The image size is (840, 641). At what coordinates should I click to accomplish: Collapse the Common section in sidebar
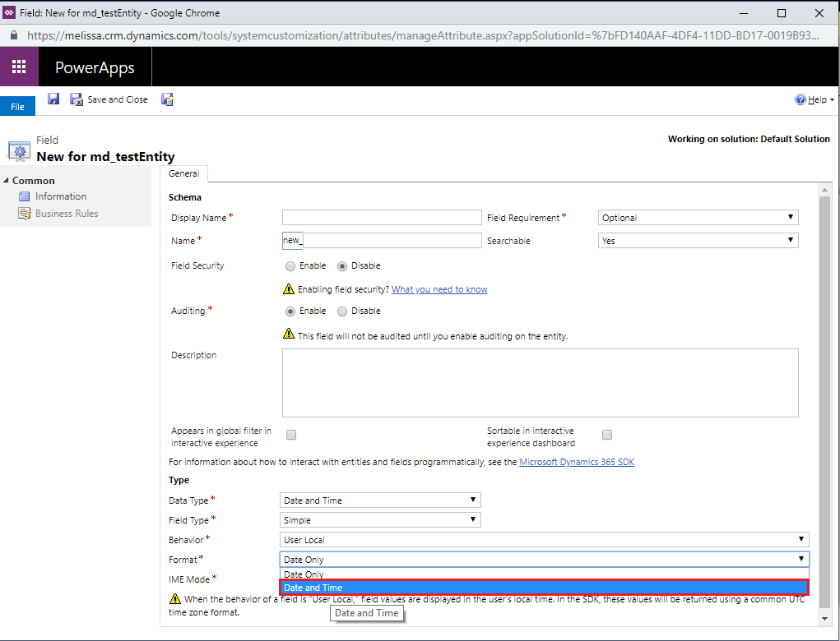(x=6, y=181)
